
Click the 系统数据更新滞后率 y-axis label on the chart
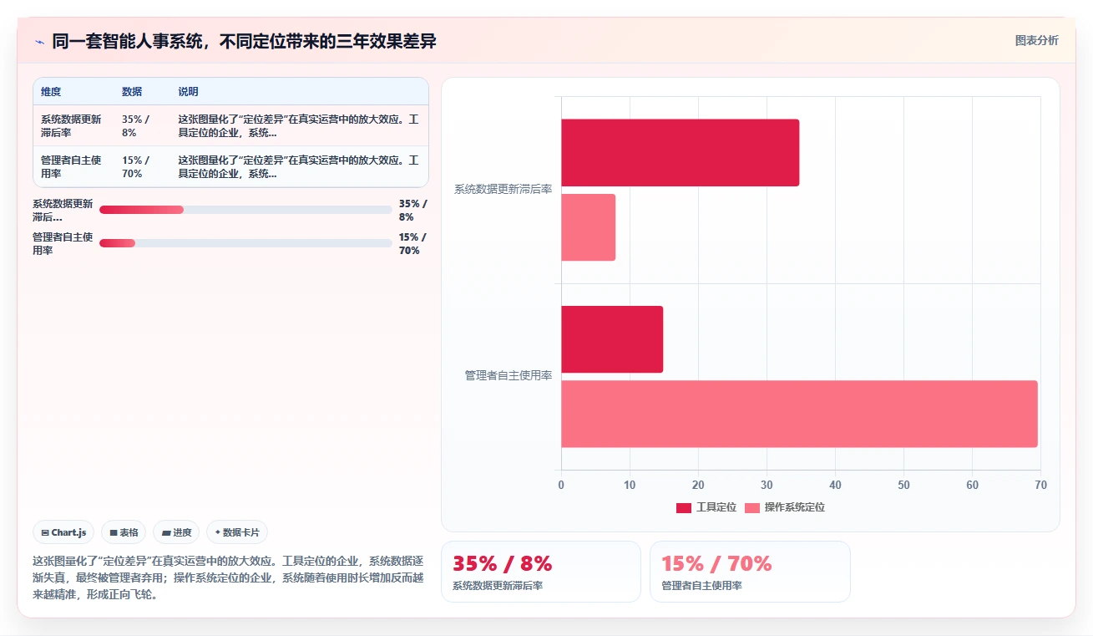tap(503, 190)
